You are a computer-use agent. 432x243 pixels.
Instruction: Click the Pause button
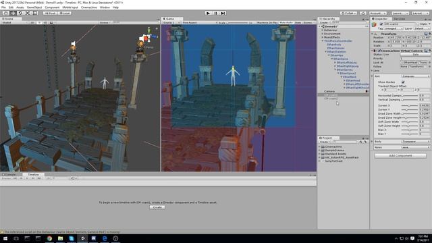tap(216, 13)
